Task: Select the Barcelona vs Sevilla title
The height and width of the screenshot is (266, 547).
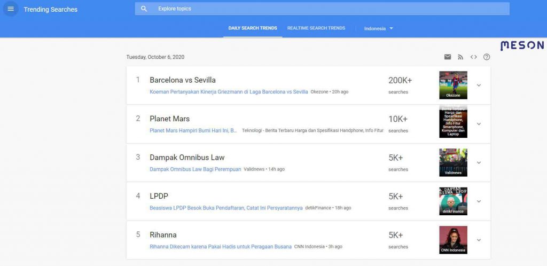Action: [183, 80]
